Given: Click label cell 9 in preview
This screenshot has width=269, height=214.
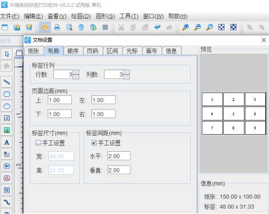Looking at the screenshot, I should [x=255, y=128].
